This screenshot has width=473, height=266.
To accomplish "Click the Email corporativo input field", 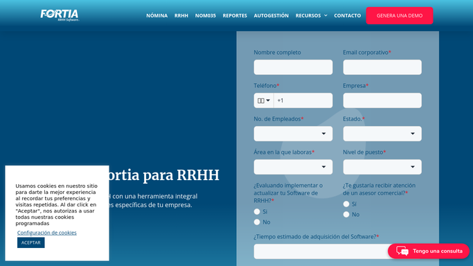I will point(382,67).
